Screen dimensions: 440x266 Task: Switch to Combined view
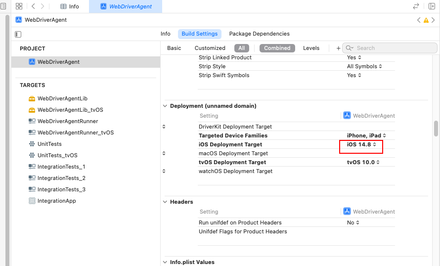[277, 48]
